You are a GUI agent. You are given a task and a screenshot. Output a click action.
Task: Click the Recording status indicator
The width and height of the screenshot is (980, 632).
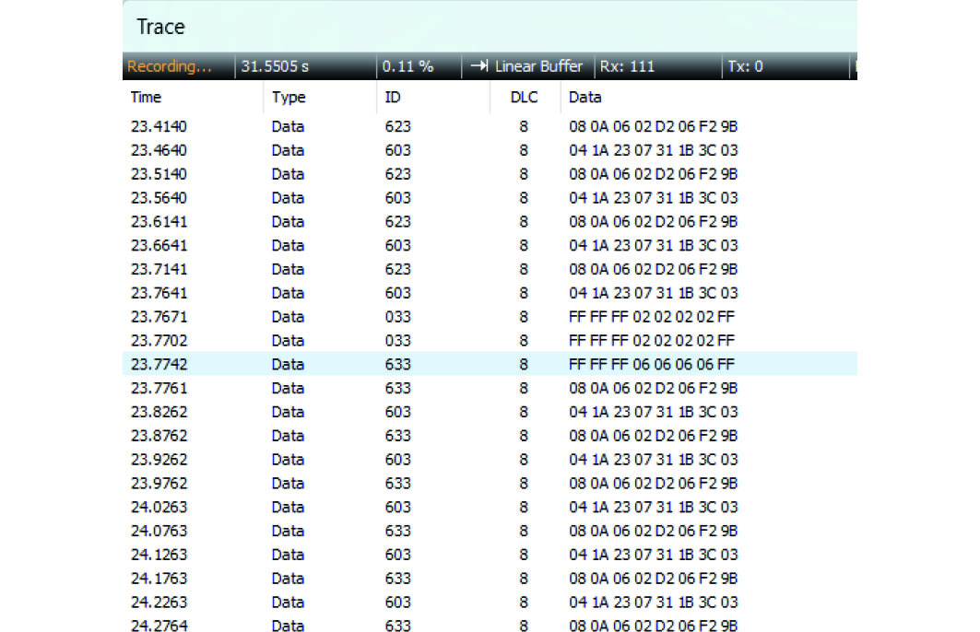(x=169, y=66)
